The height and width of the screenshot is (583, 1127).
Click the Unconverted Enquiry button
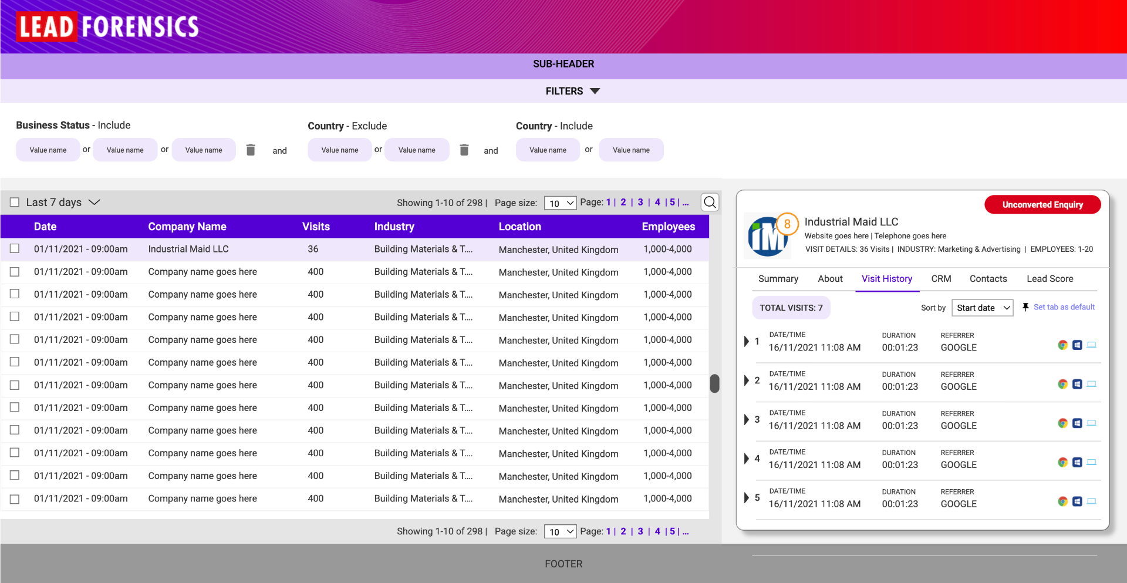coord(1042,204)
